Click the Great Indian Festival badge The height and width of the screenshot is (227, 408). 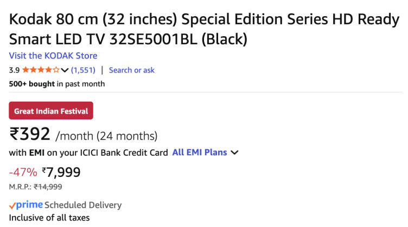click(51, 111)
